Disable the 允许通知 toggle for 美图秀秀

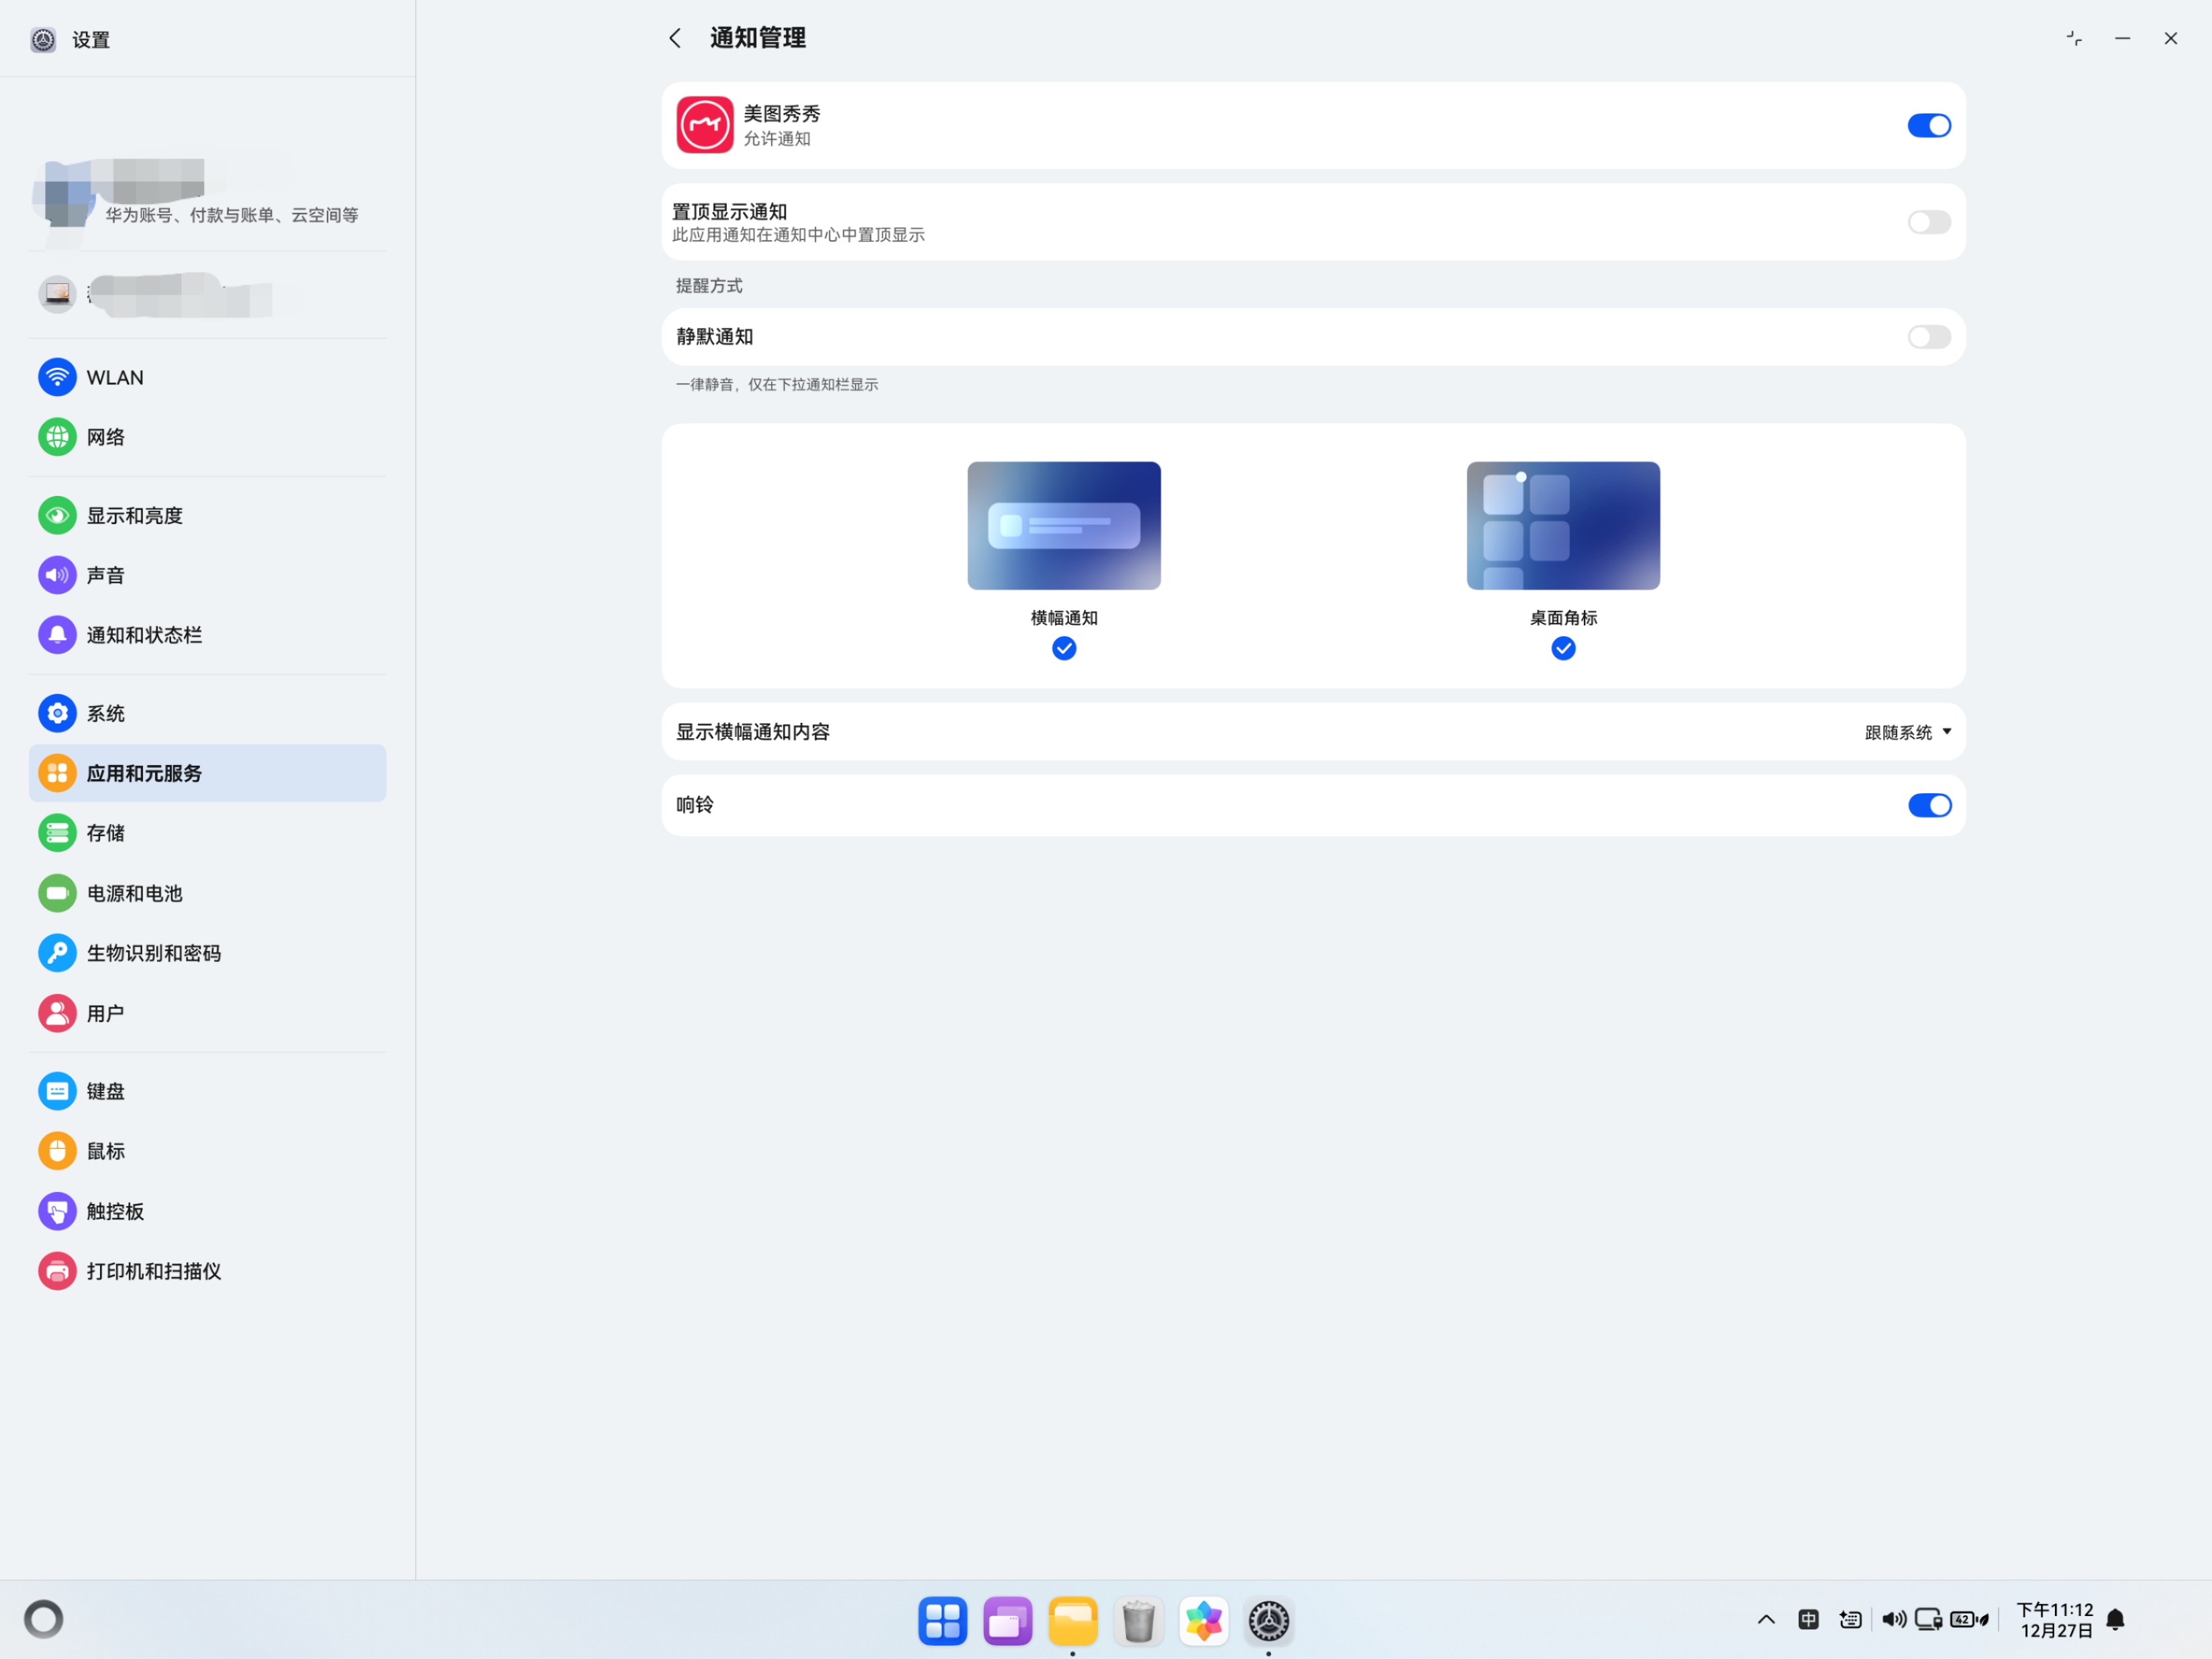pos(1928,125)
